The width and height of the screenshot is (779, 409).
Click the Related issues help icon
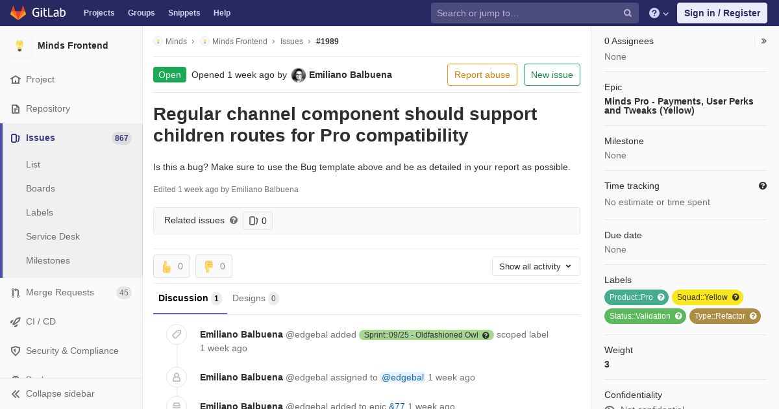click(234, 220)
